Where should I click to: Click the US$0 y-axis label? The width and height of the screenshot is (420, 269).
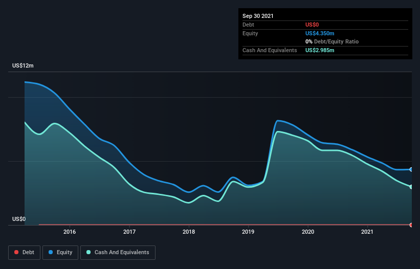19,219
